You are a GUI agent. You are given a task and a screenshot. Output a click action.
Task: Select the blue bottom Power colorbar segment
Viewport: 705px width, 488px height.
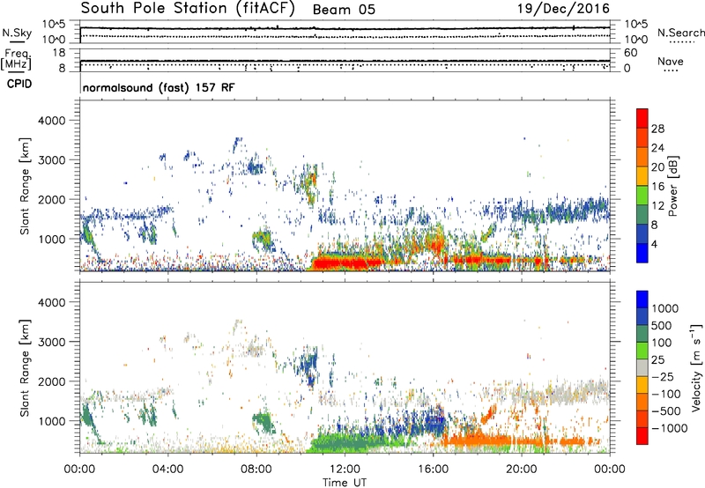coord(642,254)
